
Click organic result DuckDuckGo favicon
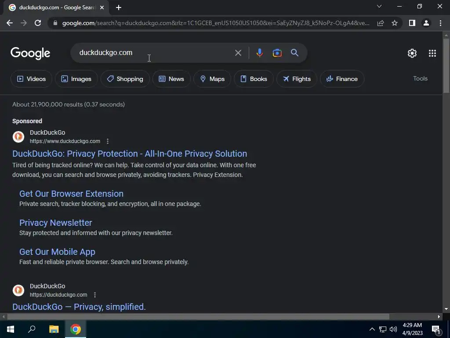pyautogui.click(x=18, y=290)
